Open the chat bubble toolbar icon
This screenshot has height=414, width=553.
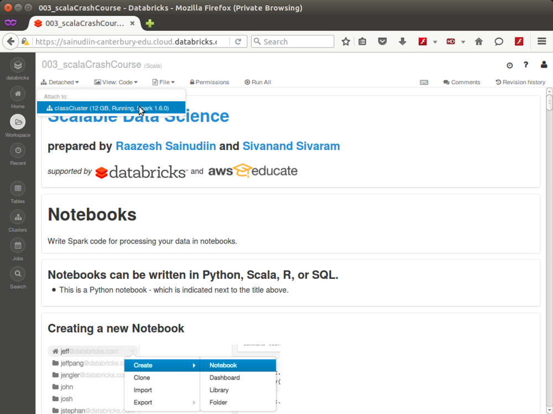coord(499,42)
